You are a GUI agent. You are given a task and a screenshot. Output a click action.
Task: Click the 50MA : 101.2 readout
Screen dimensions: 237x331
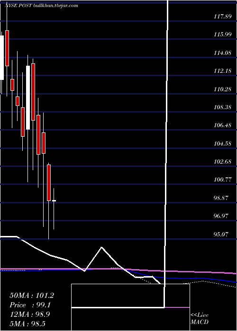pos(32,296)
